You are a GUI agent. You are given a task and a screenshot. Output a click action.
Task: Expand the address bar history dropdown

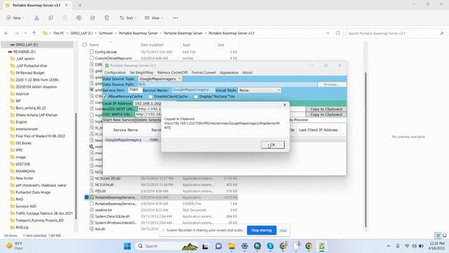tap(328, 33)
